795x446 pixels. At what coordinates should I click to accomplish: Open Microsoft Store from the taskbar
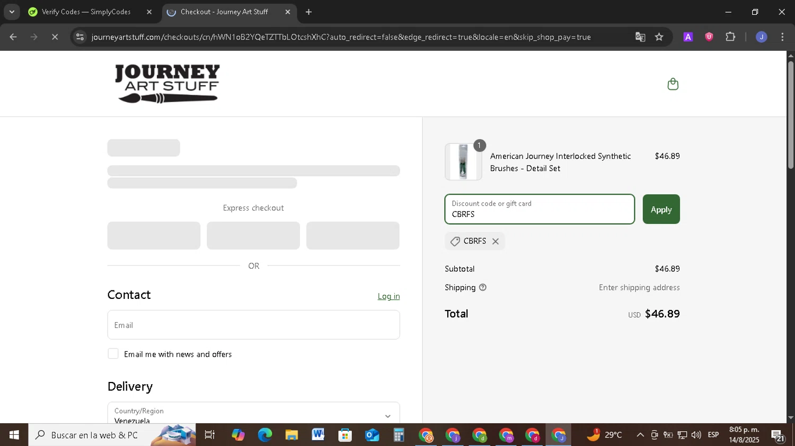point(345,435)
